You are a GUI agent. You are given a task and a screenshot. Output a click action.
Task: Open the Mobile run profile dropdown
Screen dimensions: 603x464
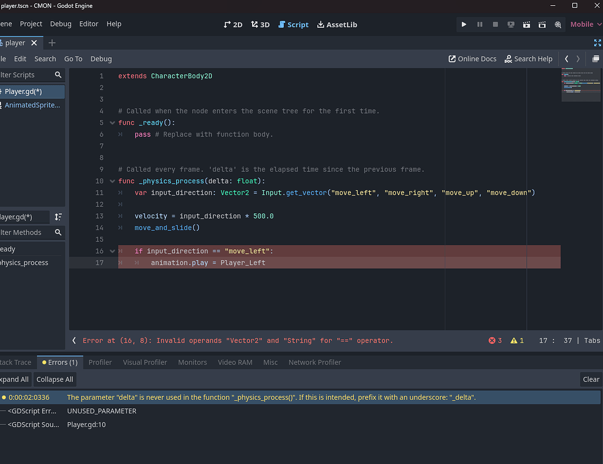pos(584,24)
